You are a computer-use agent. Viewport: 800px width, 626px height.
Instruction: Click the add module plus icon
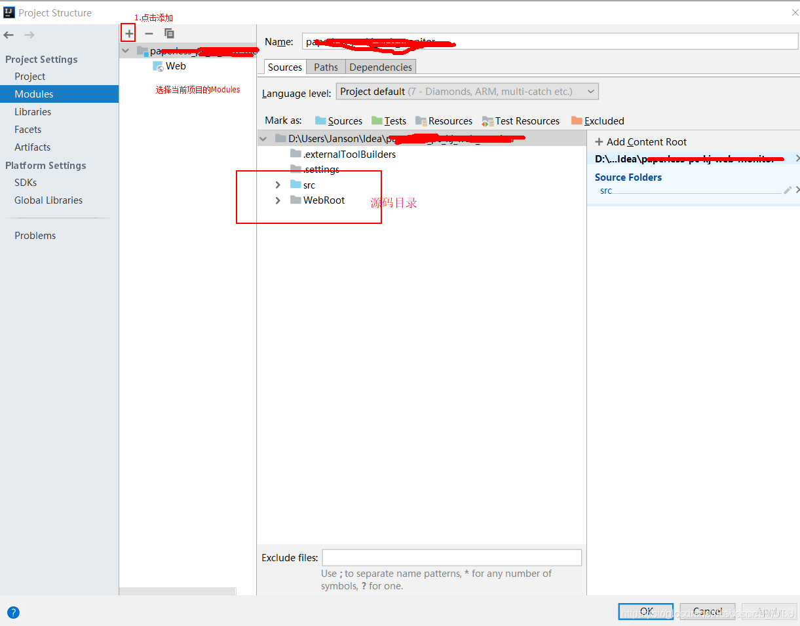(128, 33)
